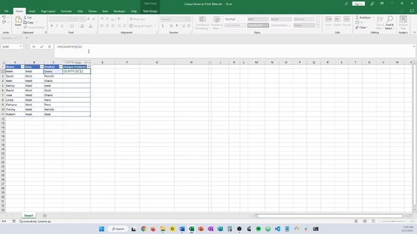This screenshot has width=417, height=234.
Task: Click the formula bar input
Action: [x=234, y=51]
